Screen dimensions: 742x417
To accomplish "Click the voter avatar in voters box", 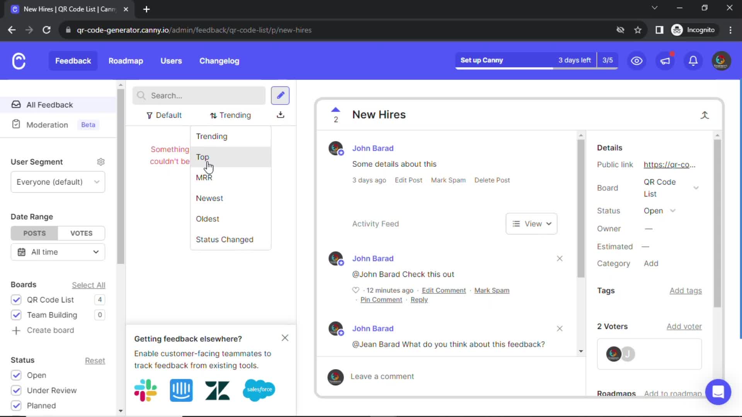I will point(614,354).
